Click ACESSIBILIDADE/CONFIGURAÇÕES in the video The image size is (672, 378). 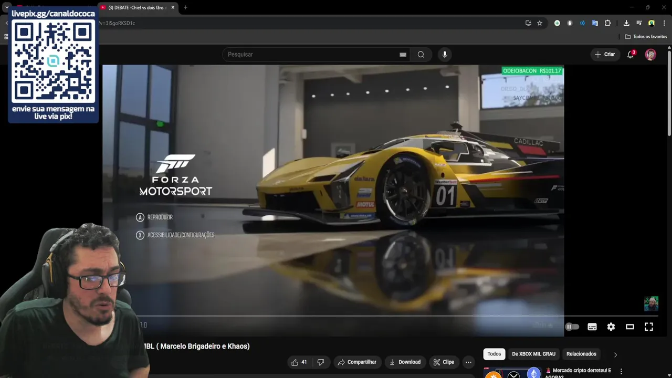point(181,235)
